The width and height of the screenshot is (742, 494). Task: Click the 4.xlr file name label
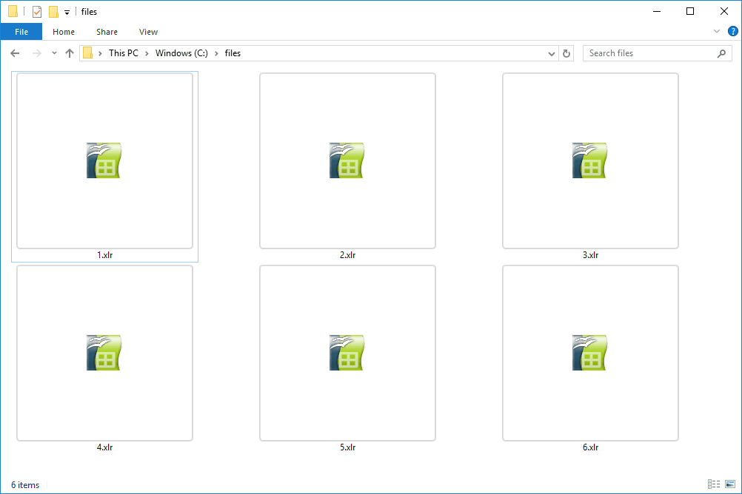tap(104, 447)
